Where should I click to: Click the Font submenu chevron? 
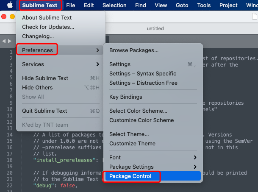tap(195, 157)
